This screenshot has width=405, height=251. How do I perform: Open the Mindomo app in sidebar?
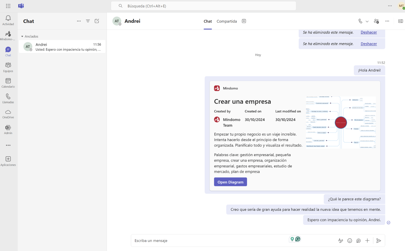[x=8, y=36]
